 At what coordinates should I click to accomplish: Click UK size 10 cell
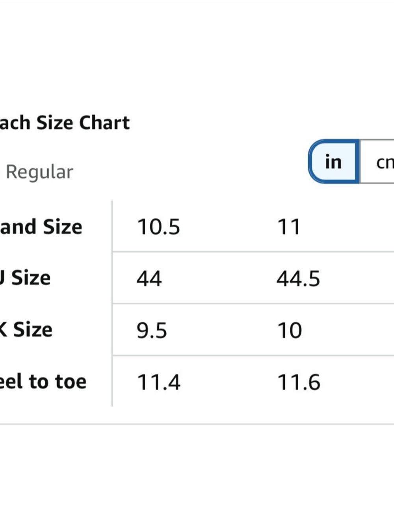click(x=290, y=330)
